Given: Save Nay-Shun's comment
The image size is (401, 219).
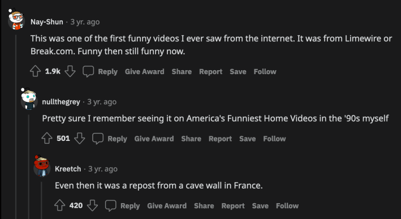Looking at the screenshot, I should tap(238, 72).
